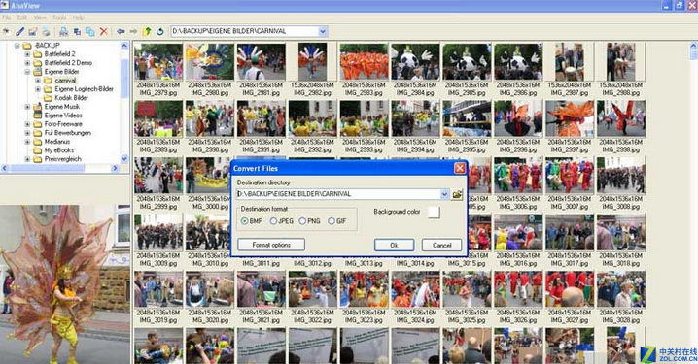Select PNG destination format
698x364 pixels.
pos(302,221)
